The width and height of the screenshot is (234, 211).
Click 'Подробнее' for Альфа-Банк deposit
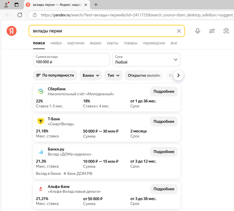(164, 189)
